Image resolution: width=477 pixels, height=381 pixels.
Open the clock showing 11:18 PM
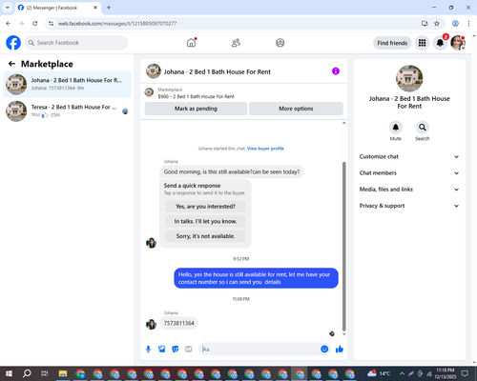pos(446,373)
